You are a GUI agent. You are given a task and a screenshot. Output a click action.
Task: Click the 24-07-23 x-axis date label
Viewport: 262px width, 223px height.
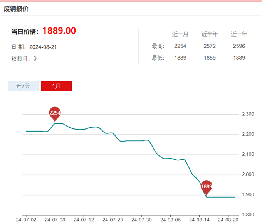(113, 220)
